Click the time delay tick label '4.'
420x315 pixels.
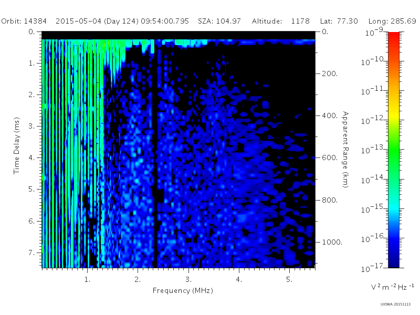pos(32,158)
